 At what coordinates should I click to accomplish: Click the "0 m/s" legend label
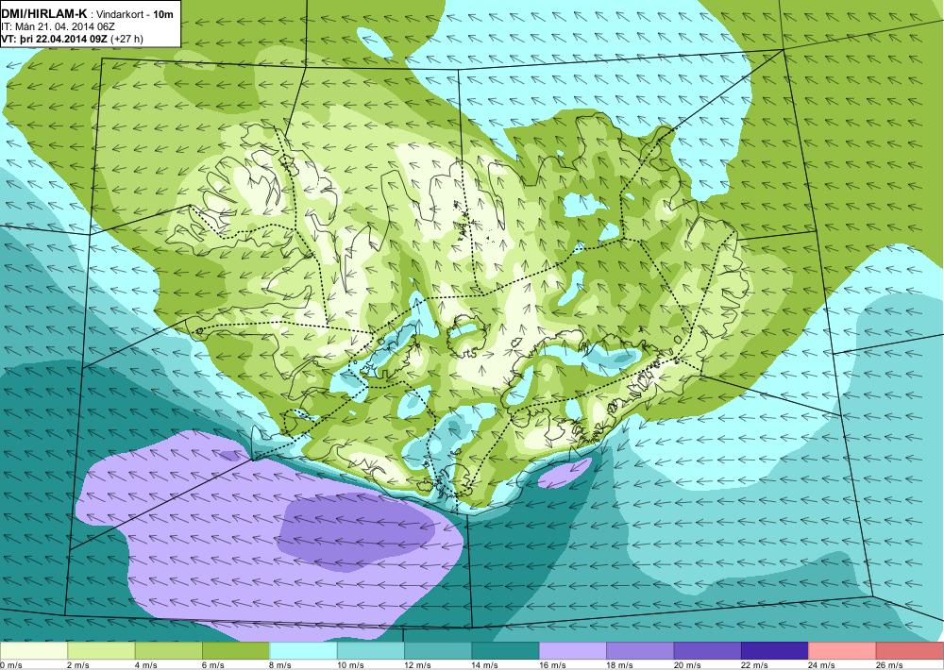click(x=11, y=665)
